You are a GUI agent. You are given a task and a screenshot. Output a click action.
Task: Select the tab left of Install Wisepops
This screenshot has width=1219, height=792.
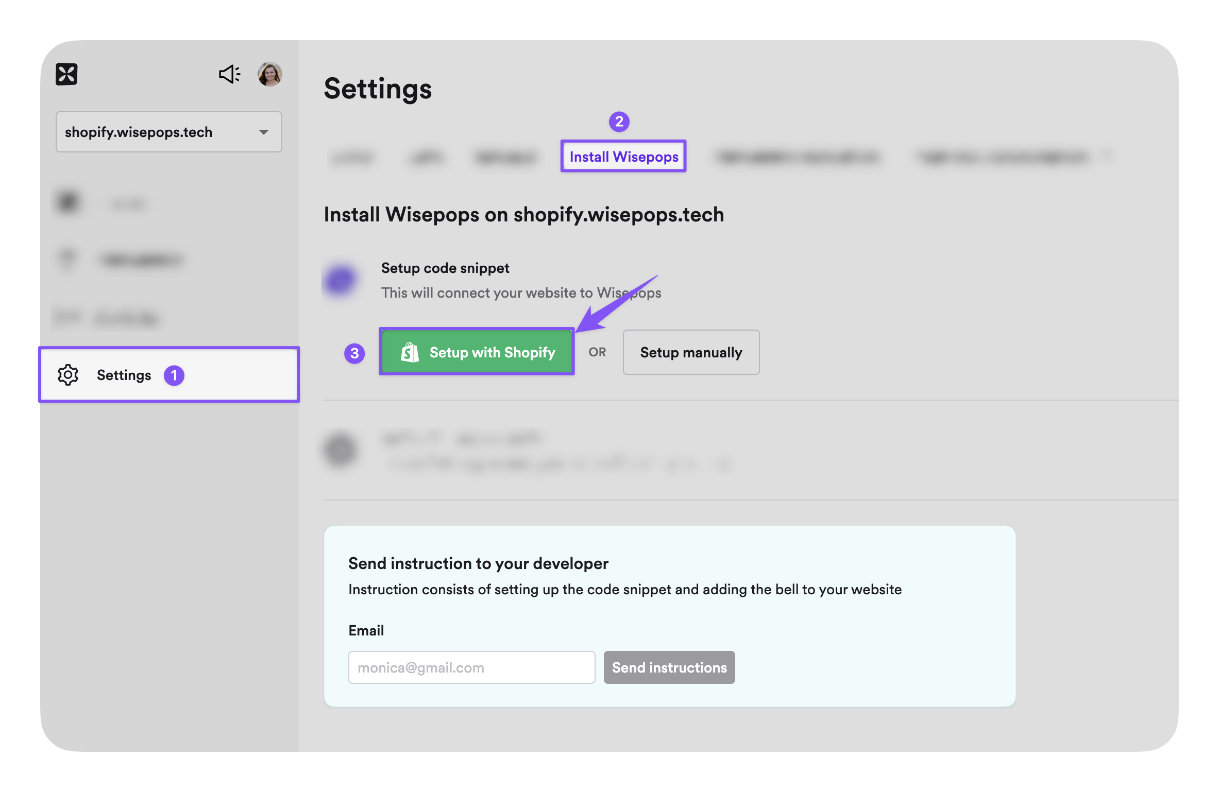click(x=506, y=158)
